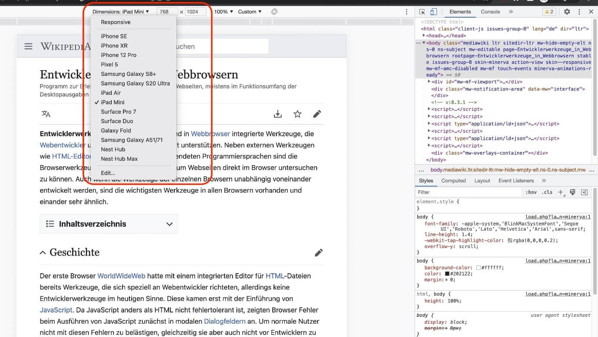This screenshot has width=598, height=337.
Task: Show more tabs after Event Listeners
Action: click(544, 181)
